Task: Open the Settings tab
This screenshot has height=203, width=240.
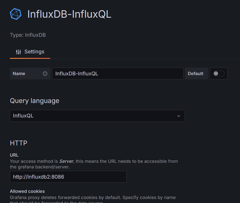Action: [x=30, y=52]
